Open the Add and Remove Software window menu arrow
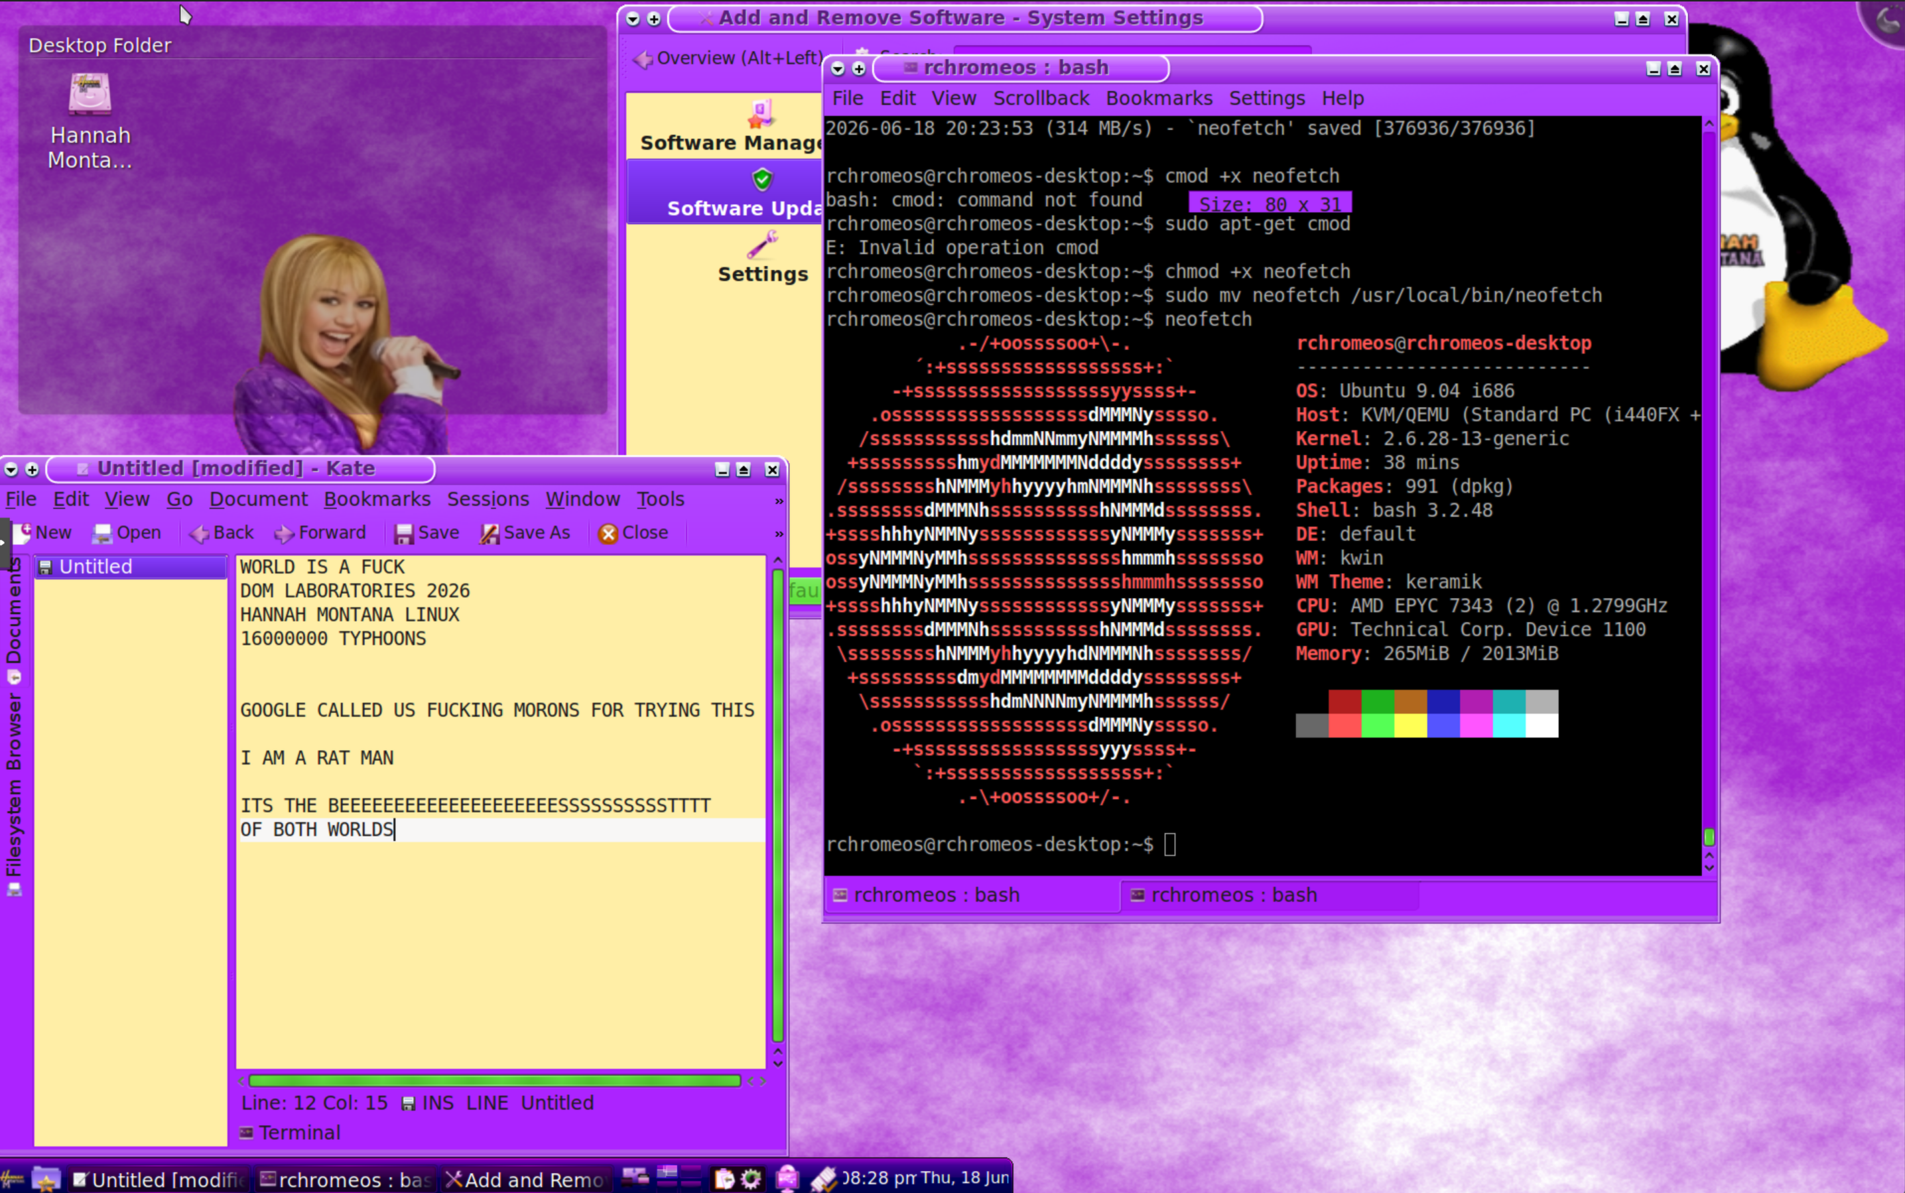Viewport: 1905px width, 1193px height. tap(633, 19)
